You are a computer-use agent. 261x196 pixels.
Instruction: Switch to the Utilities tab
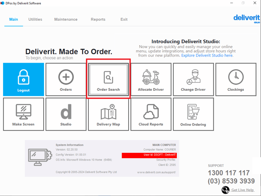coord(35,19)
